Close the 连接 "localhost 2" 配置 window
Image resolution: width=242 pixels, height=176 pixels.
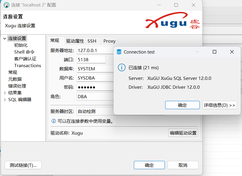coord(194,5)
